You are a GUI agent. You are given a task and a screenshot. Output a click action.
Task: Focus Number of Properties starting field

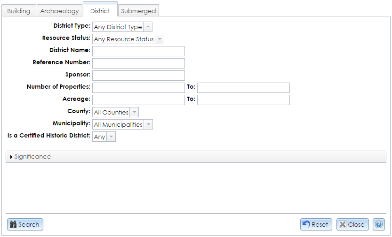point(138,88)
